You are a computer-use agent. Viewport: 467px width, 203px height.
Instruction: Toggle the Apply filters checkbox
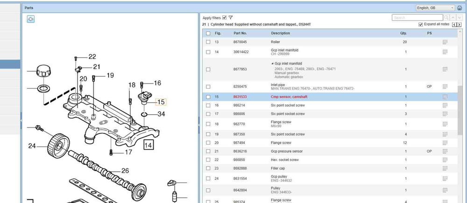pyautogui.click(x=225, y=17)
